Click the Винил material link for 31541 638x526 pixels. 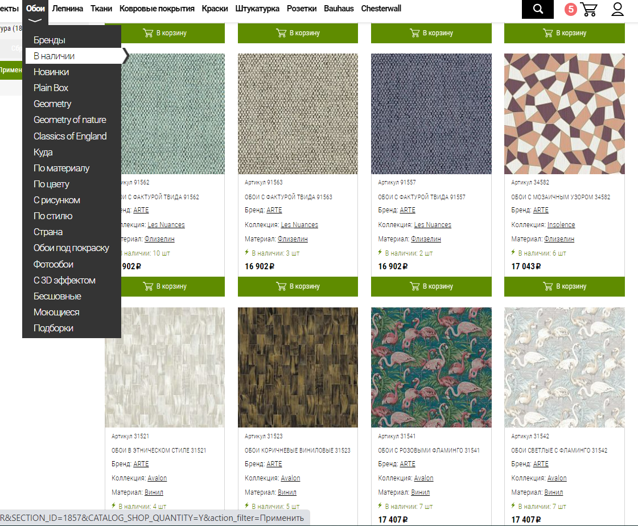tap(420, 492)
